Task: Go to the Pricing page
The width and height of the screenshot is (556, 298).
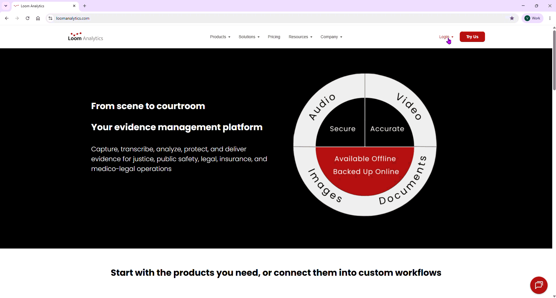Action: tap(274, 37)
